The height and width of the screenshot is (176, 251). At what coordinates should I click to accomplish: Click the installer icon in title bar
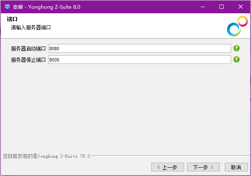pos(7,7)
